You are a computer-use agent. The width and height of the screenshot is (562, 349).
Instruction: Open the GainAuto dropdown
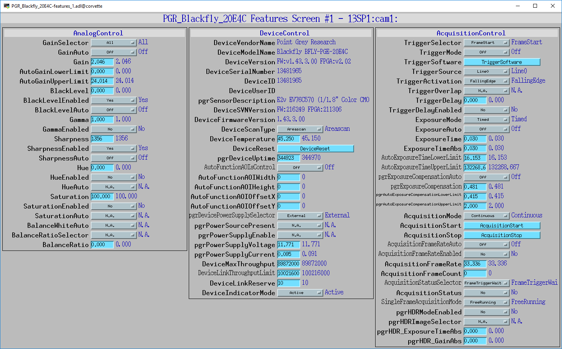click(x=114, y=52)
